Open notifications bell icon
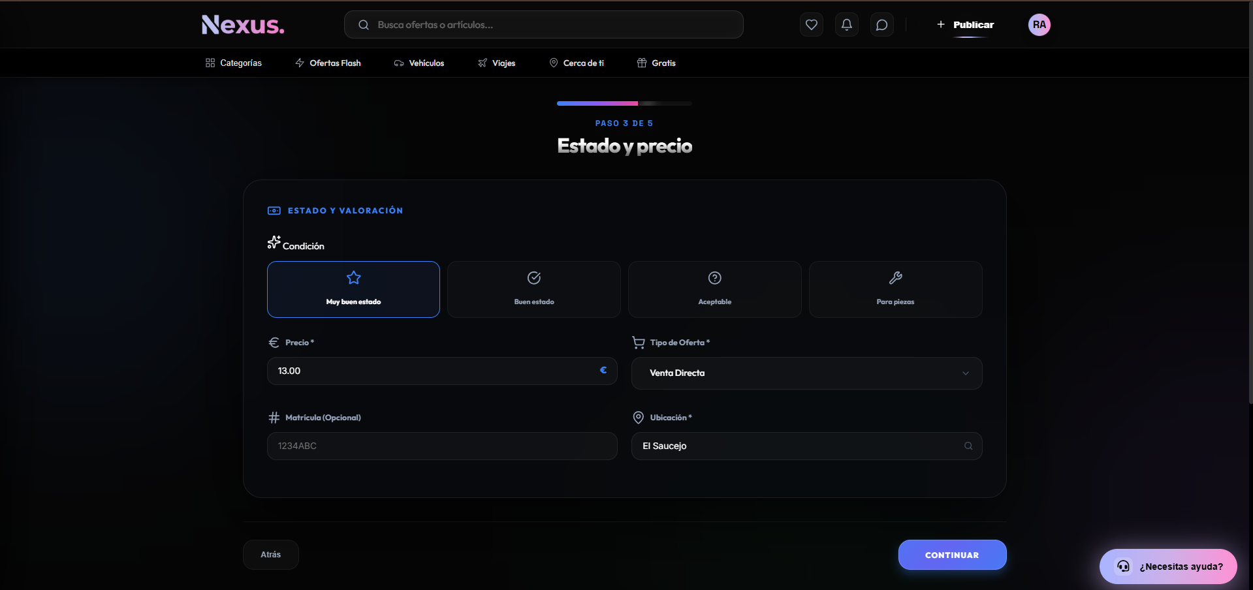 click(x=846, y=25)
